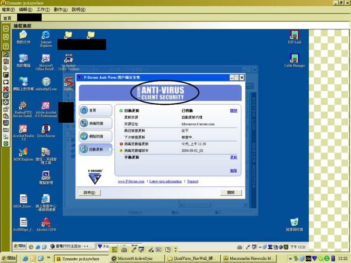Open the Support link in F-Secure
Image resolution: width=351 pixels, height=263 pixels.
[x=193, y=181]
